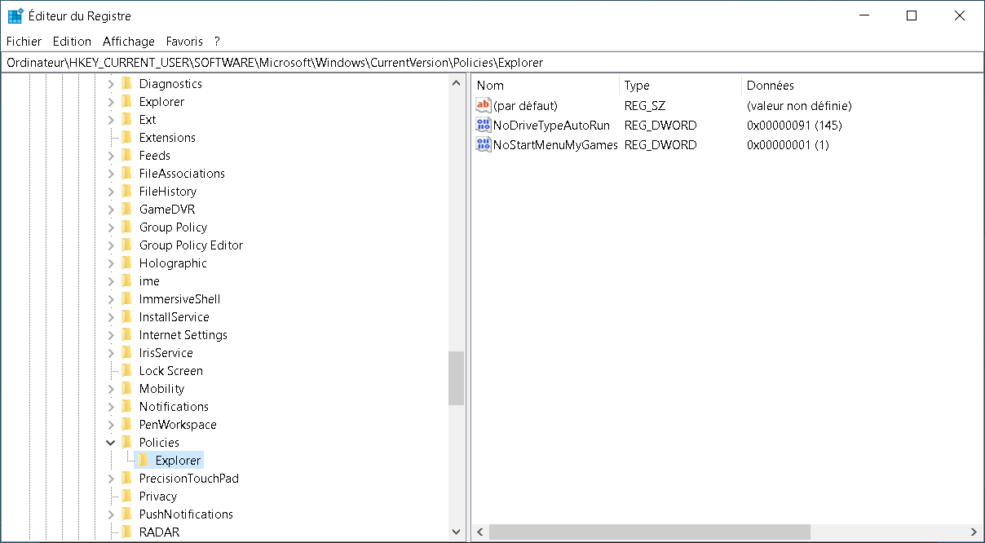Click the Holographic folder icon

click(x=126, y=263)
